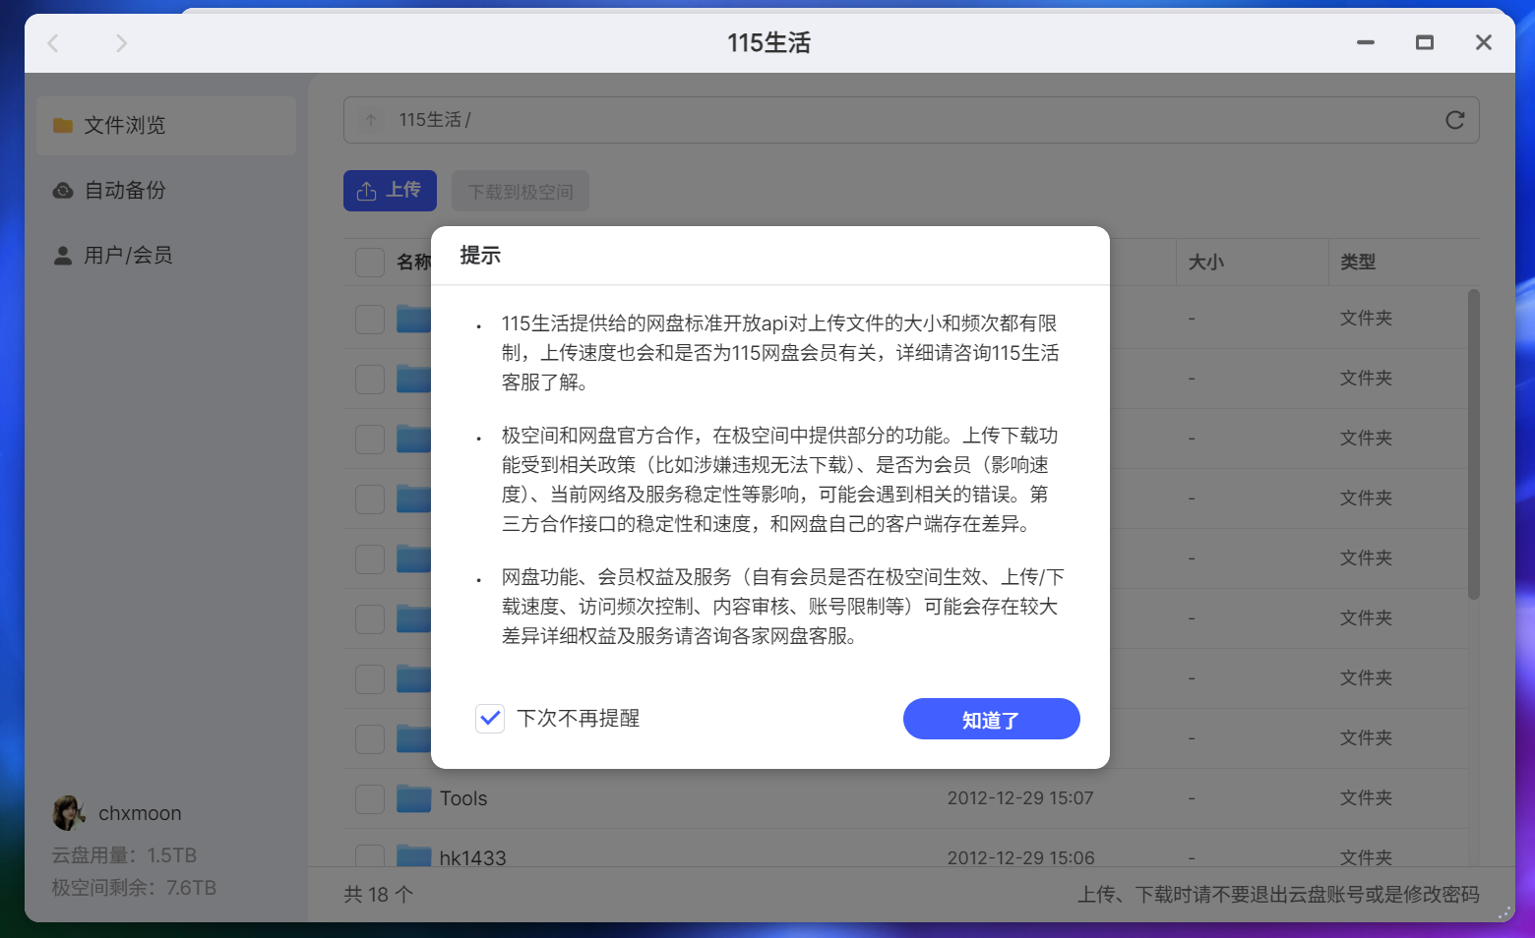The width and height of the screenshot is (1535, 938).
Task: Sort by the 类型 column header
Action: click(x=1358, y=262)
